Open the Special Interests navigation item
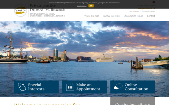169x105 pixels. point(111,16)
